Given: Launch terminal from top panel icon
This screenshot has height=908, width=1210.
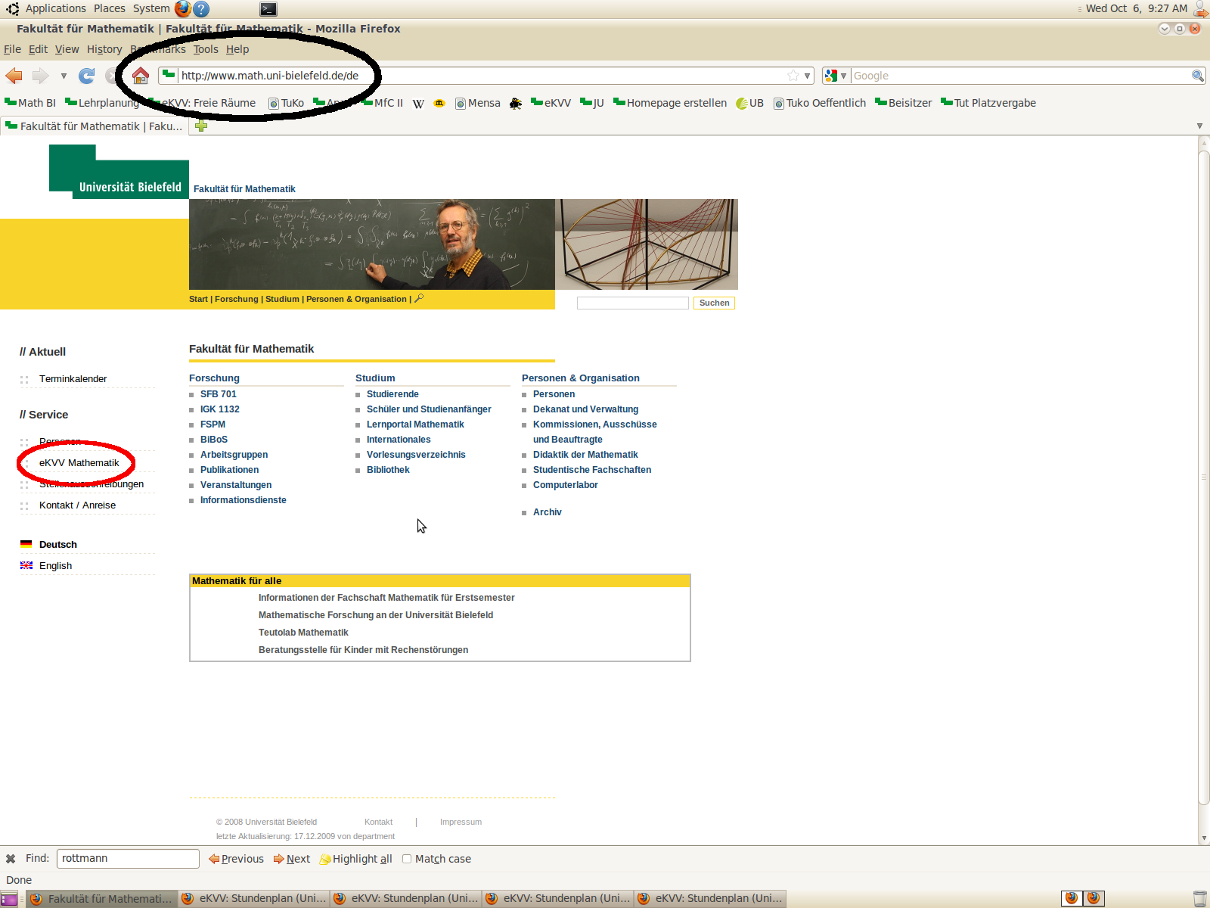Looking at the screenshot, I should click(268, 9).
